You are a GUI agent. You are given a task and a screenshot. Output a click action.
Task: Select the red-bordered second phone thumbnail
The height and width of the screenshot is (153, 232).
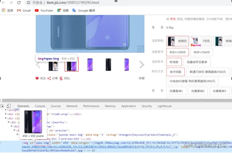[72, 65]
